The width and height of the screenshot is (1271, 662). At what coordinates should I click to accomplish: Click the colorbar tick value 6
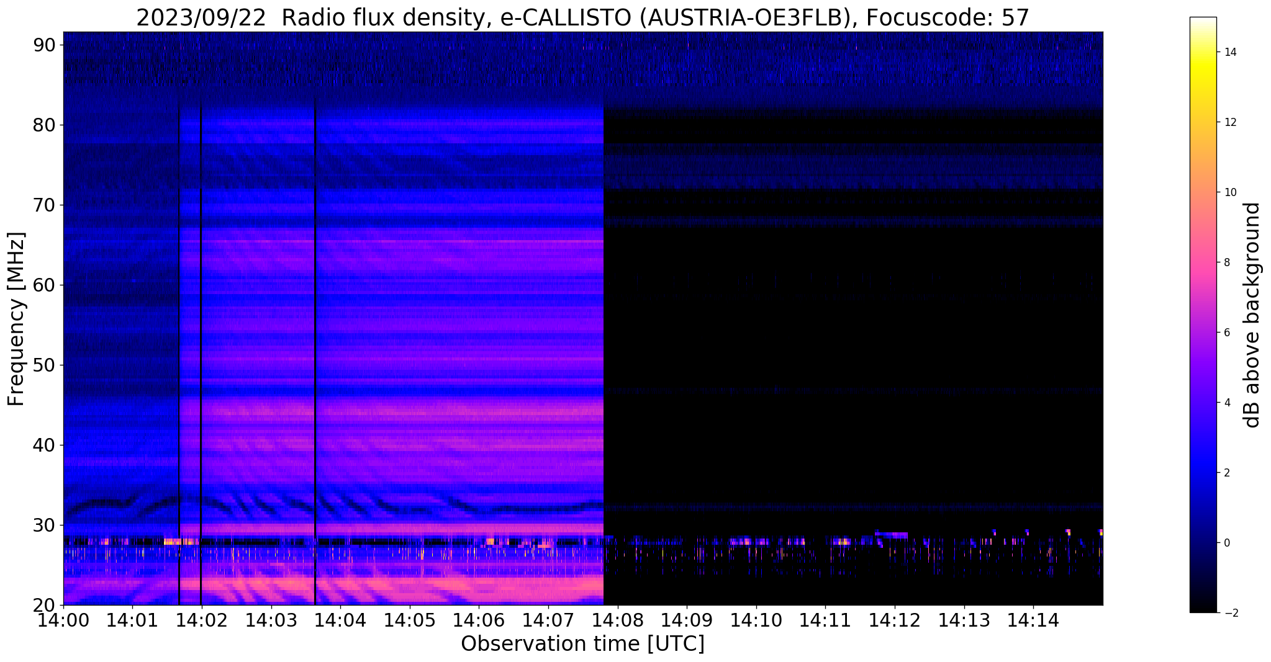tap(1226, 333)
